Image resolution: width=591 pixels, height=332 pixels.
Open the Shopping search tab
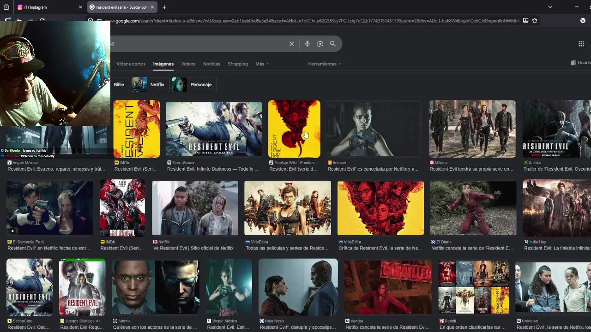[238, 64]
